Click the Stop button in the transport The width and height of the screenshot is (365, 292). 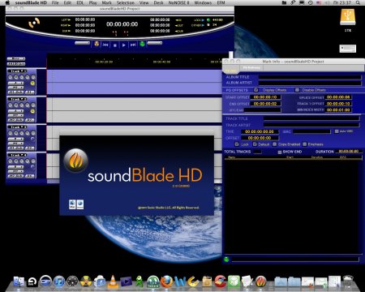coord(114,45)
